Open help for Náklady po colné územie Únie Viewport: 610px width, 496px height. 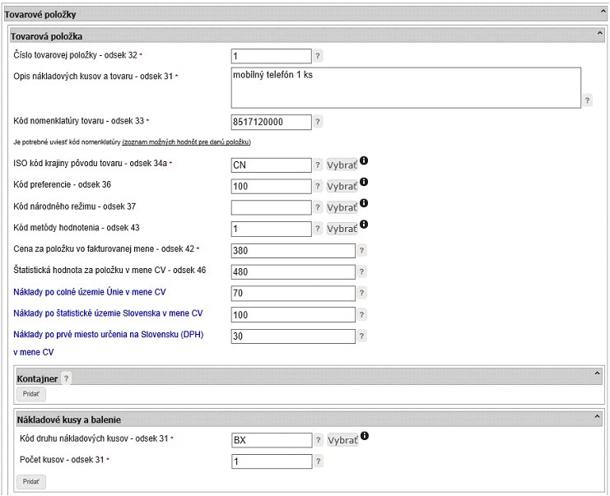coord(361,293)
